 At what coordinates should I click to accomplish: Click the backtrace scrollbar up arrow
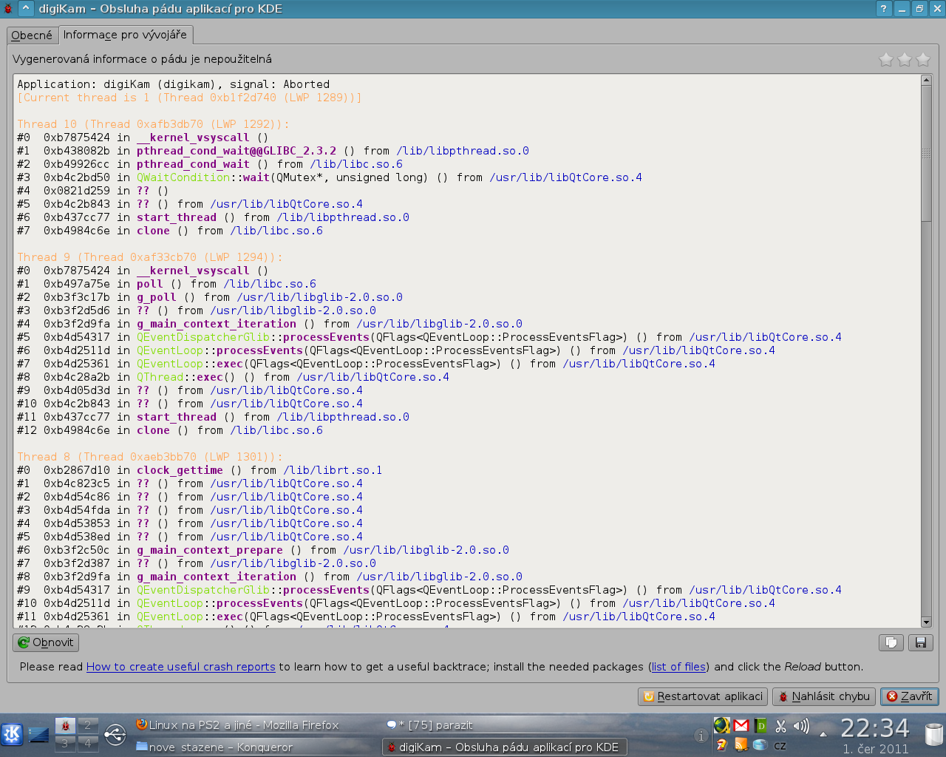click(926, 80)
